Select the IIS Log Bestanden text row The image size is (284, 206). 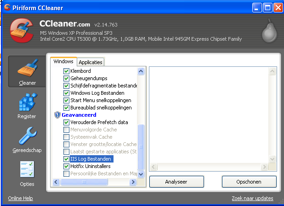[91, 159]
